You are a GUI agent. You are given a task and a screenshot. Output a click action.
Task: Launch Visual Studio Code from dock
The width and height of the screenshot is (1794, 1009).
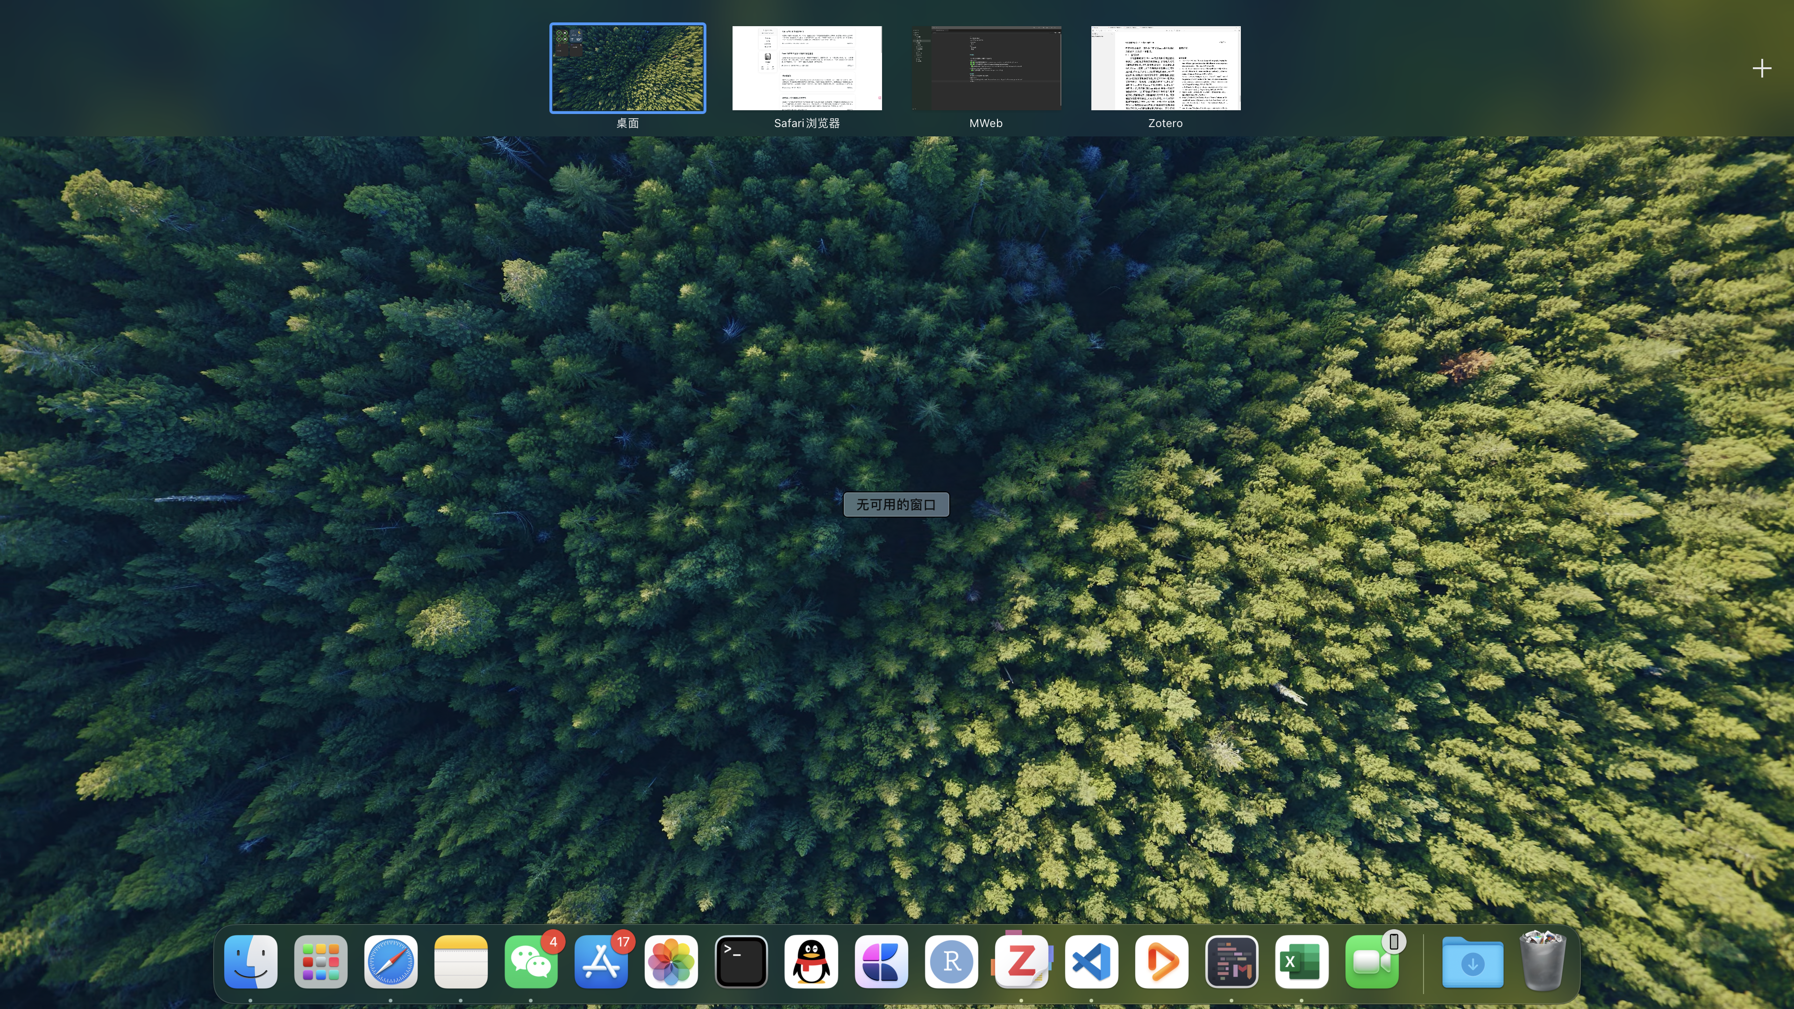[1091, 962]
